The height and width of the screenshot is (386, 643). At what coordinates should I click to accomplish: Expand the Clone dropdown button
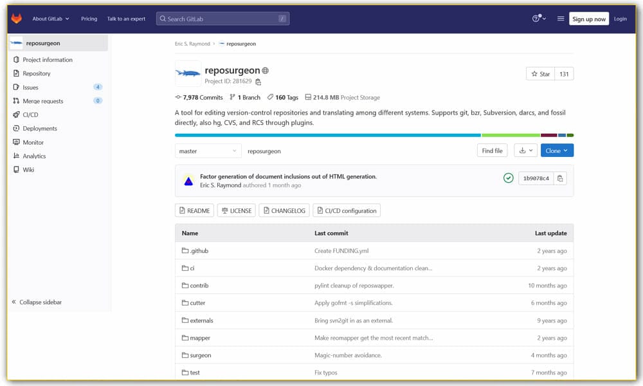557,151
